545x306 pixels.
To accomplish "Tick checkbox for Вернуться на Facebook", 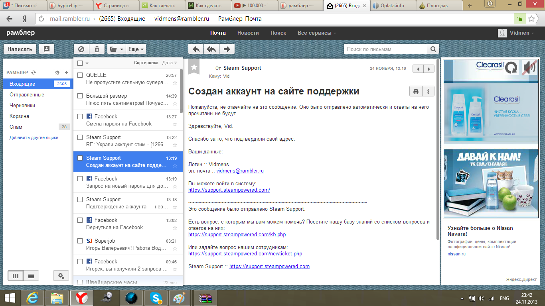I will 80,220.
